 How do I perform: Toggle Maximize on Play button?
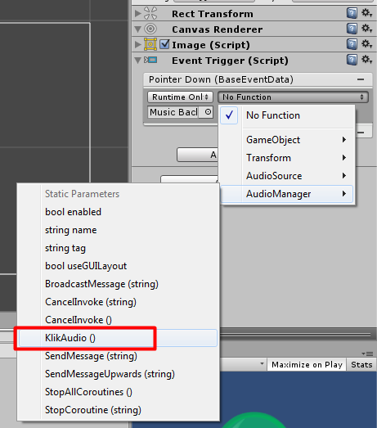click(307, 365)
